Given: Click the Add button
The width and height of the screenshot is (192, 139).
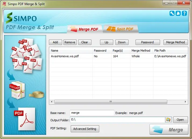Looking at the screenshot, I should point(55,42).
